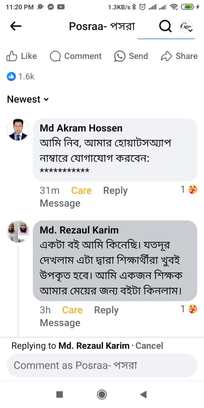The width and height of the screenshot is (204, 408).
Task: Cancel replying to Md. Rezaul Karim
Action: pos(149,346)
